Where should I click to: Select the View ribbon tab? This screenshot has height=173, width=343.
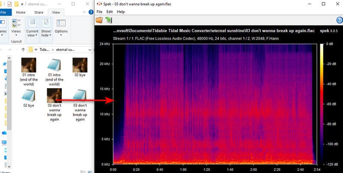pos(56,12)
